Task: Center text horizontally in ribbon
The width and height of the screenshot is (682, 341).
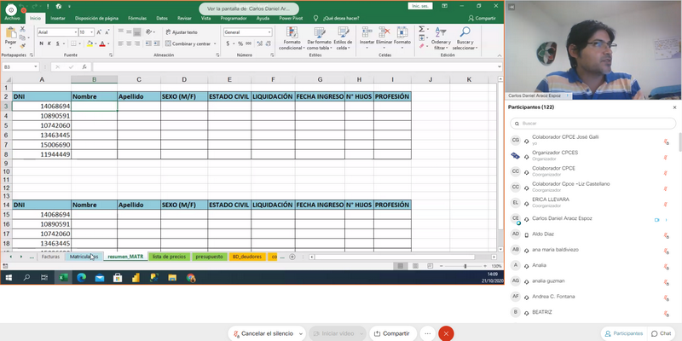Action: (129, 43)
